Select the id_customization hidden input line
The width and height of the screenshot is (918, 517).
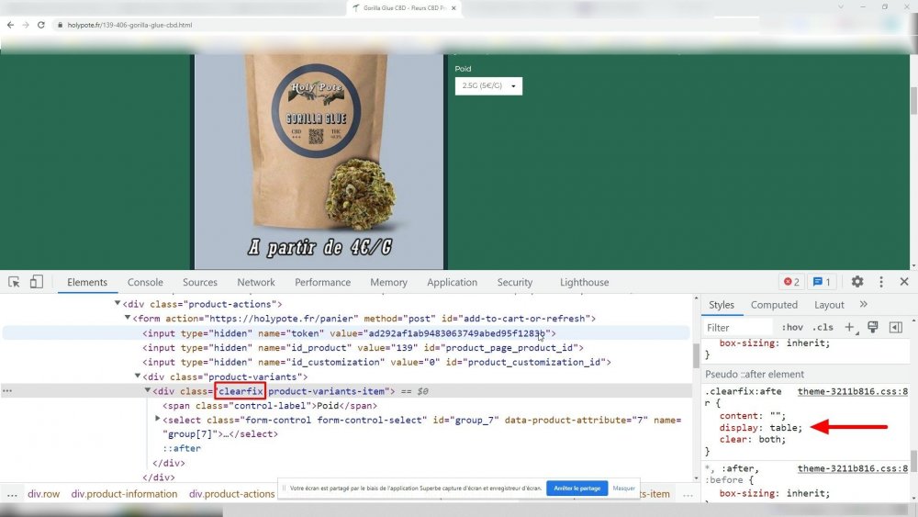pos(377,362)
